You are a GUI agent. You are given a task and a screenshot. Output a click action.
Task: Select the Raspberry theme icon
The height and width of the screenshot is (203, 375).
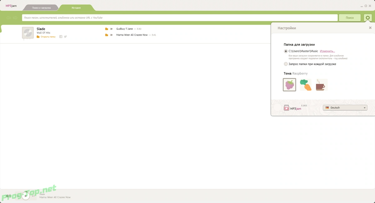click(289, 85)
